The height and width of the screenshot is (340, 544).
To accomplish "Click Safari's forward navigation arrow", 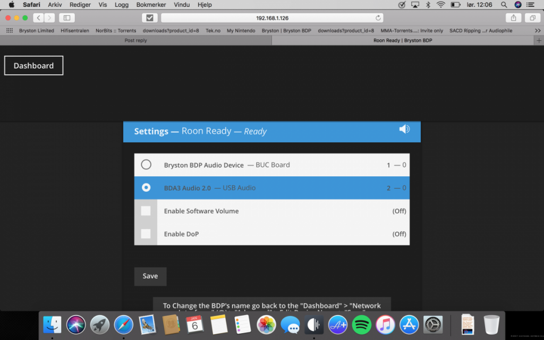I will tap(49, 18).
